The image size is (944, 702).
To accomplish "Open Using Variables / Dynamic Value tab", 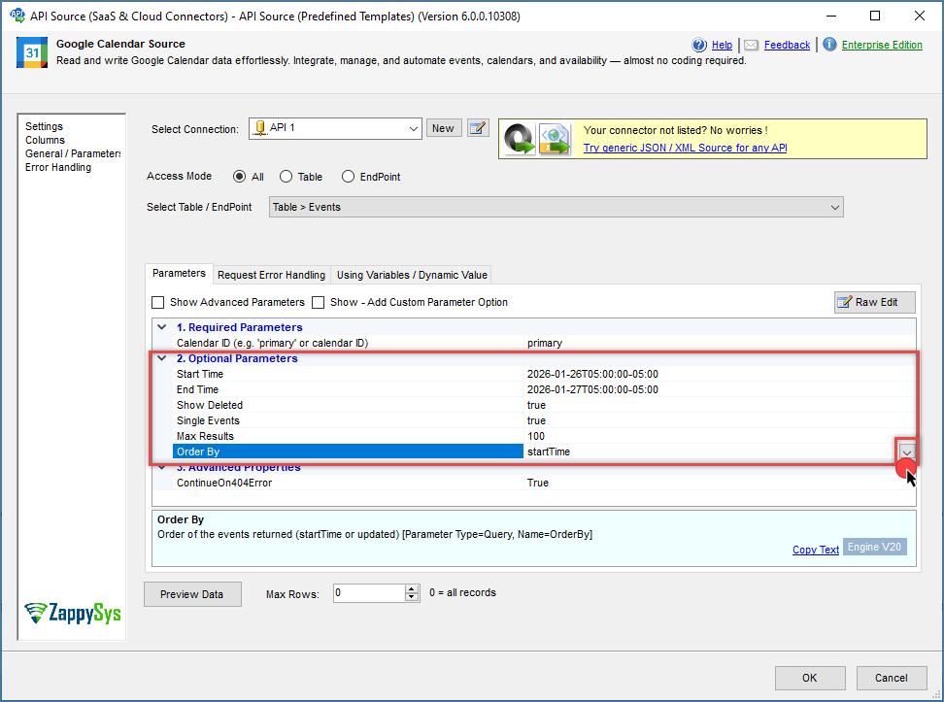I will [x=412, y=275].
